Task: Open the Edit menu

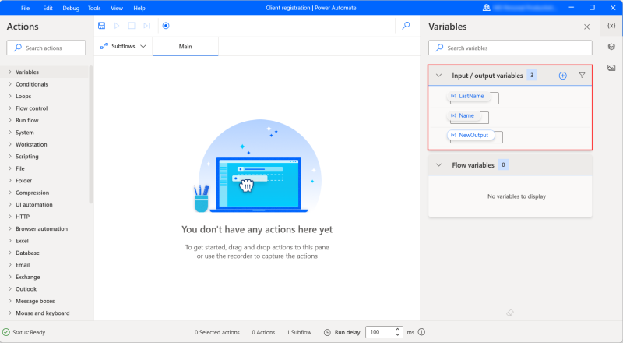Action: click(48, 8)
